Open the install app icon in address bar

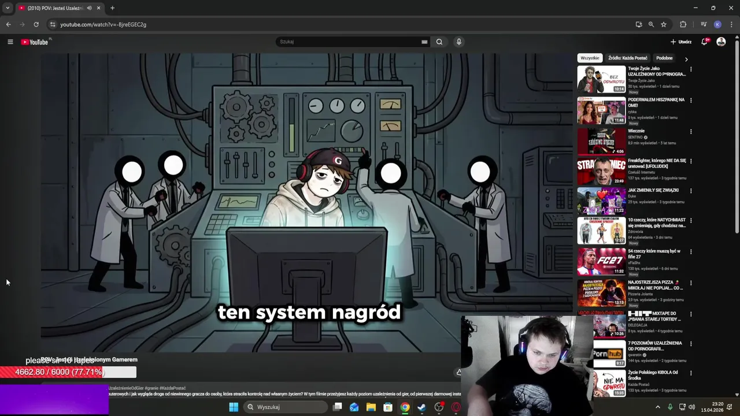coord(639,24)
